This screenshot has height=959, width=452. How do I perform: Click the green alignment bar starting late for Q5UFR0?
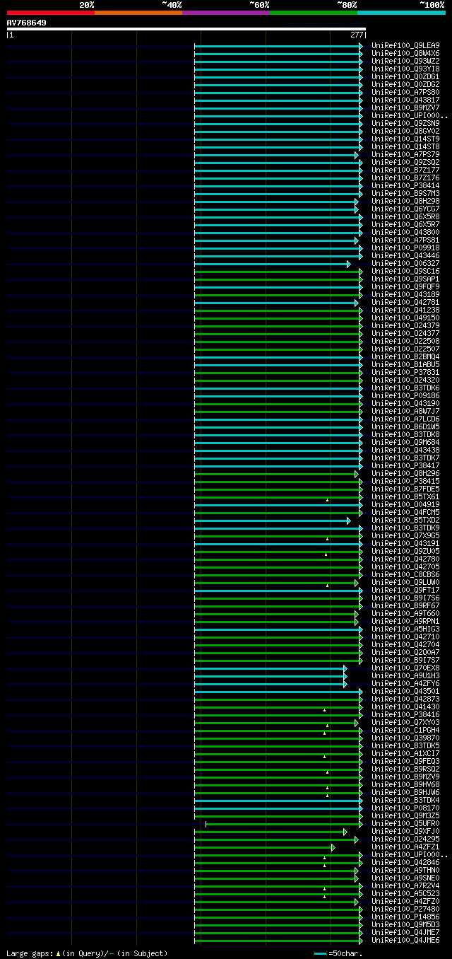(x=282, y=824)
